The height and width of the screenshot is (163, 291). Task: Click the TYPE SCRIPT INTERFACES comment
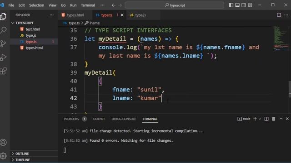tap(128, 30)
